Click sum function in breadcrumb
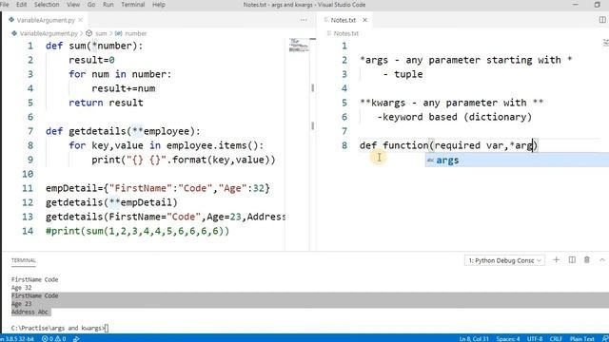 pos(101,33)
